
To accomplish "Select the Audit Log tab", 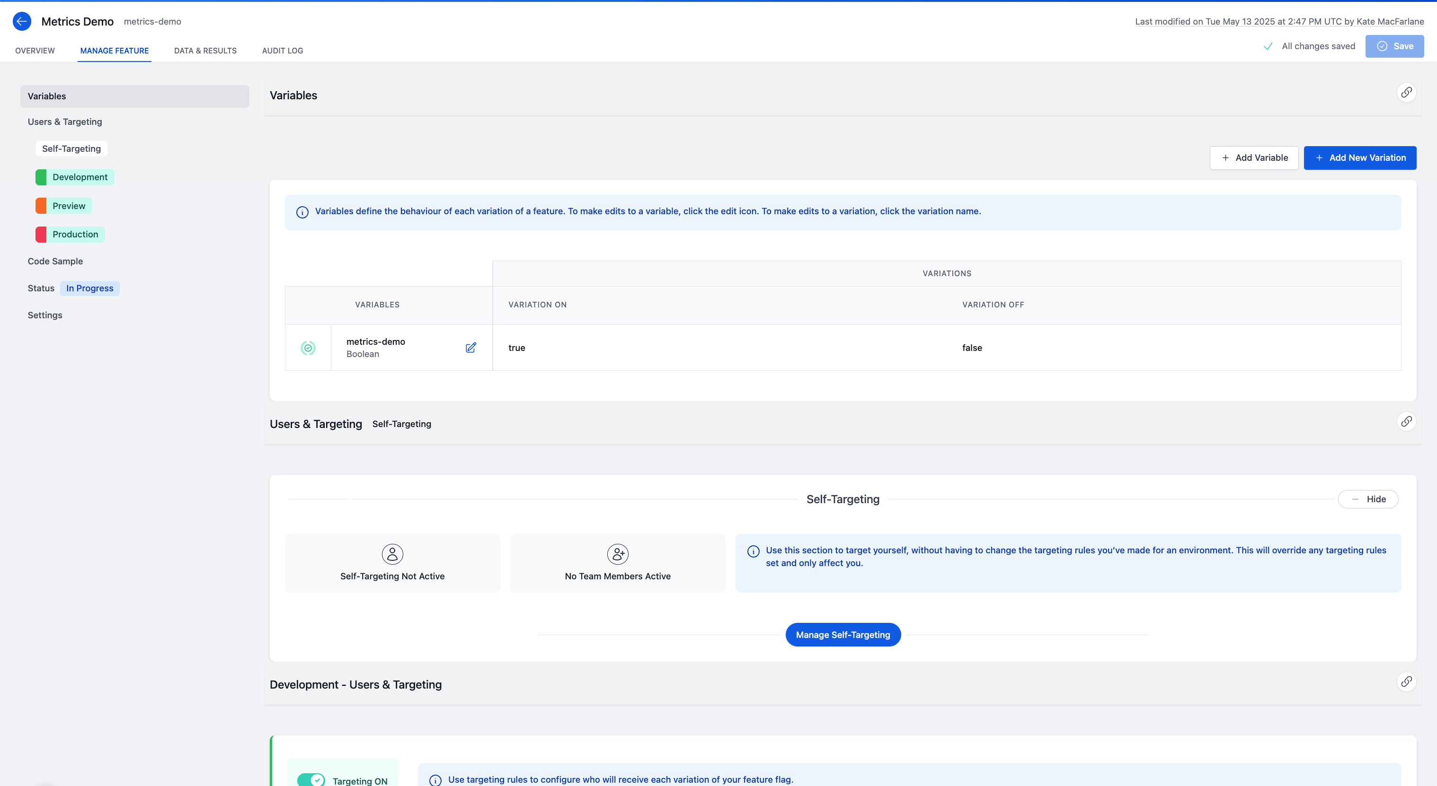I will (282, 50).
